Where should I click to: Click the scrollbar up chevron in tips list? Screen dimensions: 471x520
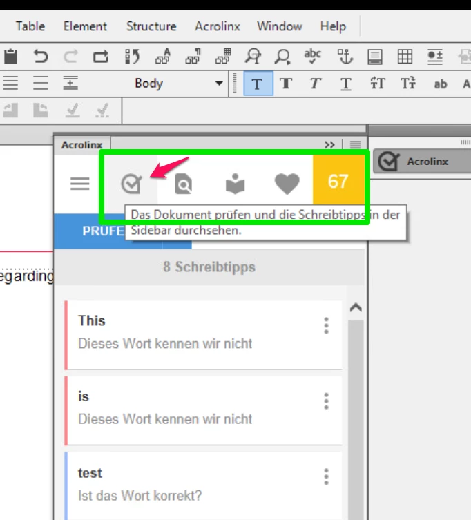coord(356,308)
